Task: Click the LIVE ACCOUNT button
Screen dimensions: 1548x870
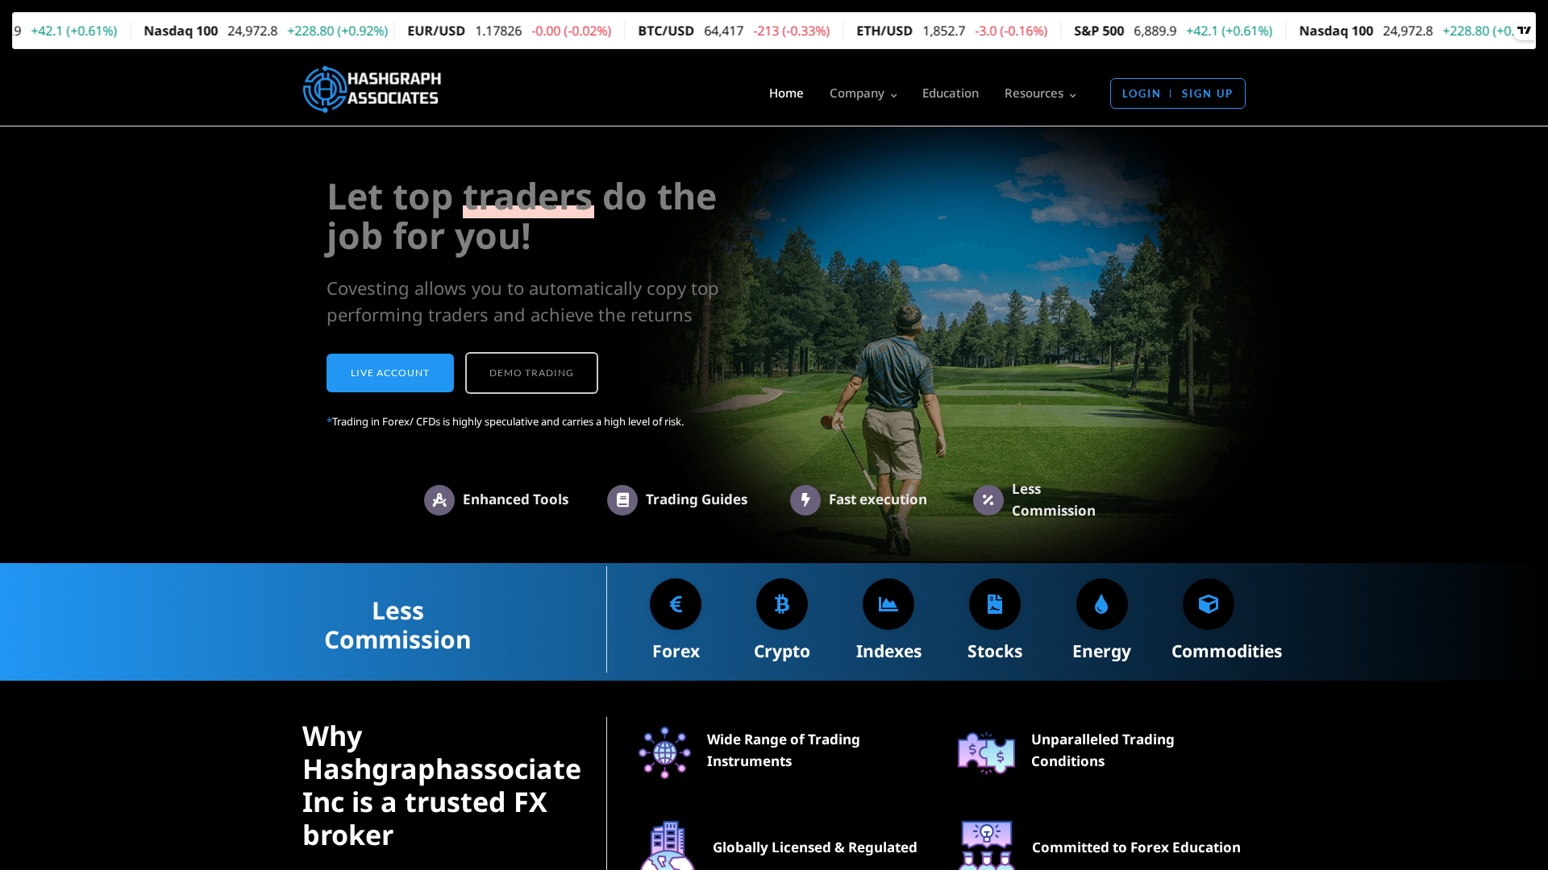Action: [x=389, y=372]
